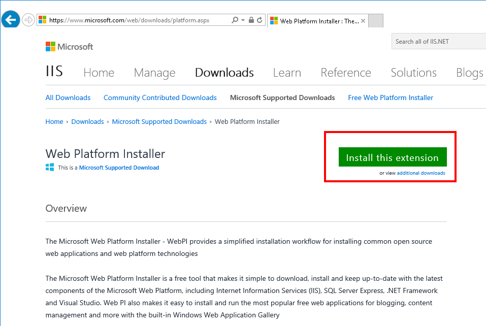The image size is (486, 326).
Task: Click the browser Forward arrow button
Action: (28, 20)
